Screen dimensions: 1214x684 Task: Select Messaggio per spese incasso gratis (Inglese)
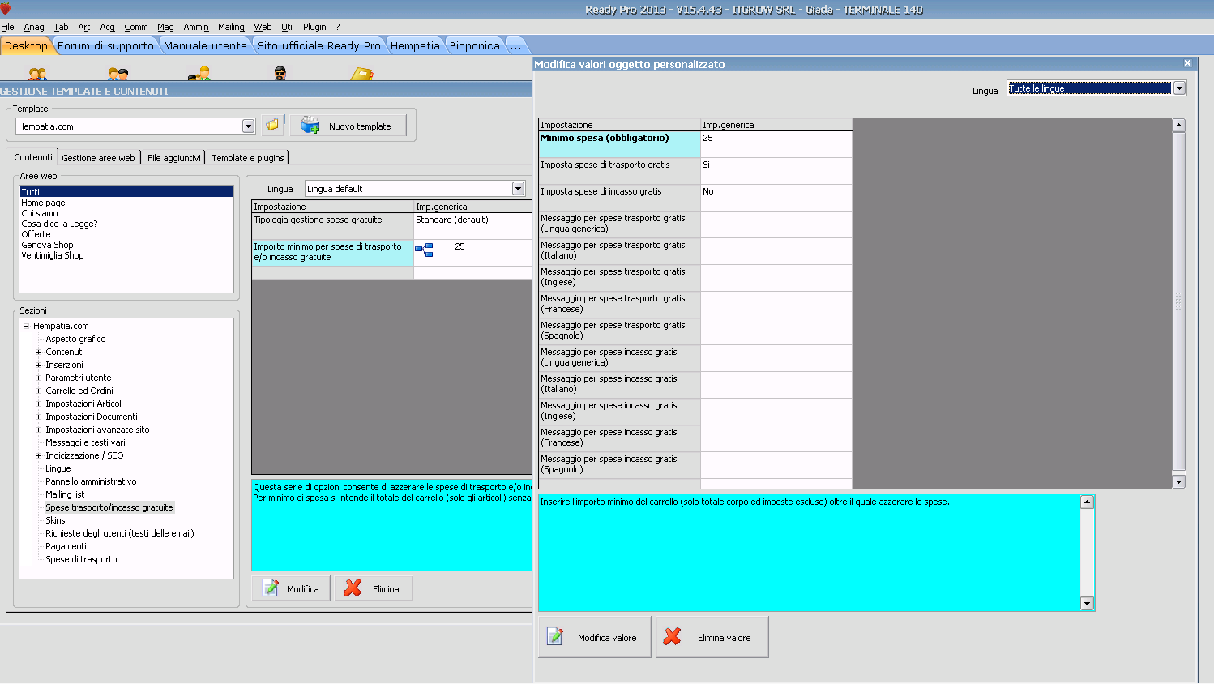tap(695, 412)
